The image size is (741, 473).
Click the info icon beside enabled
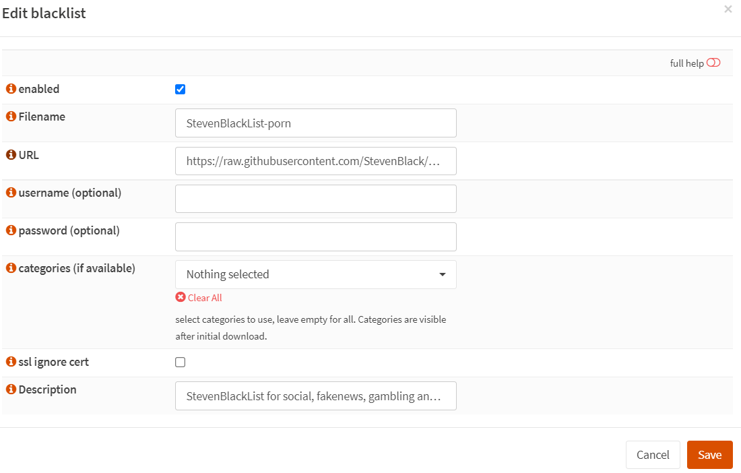click(11, 89)
